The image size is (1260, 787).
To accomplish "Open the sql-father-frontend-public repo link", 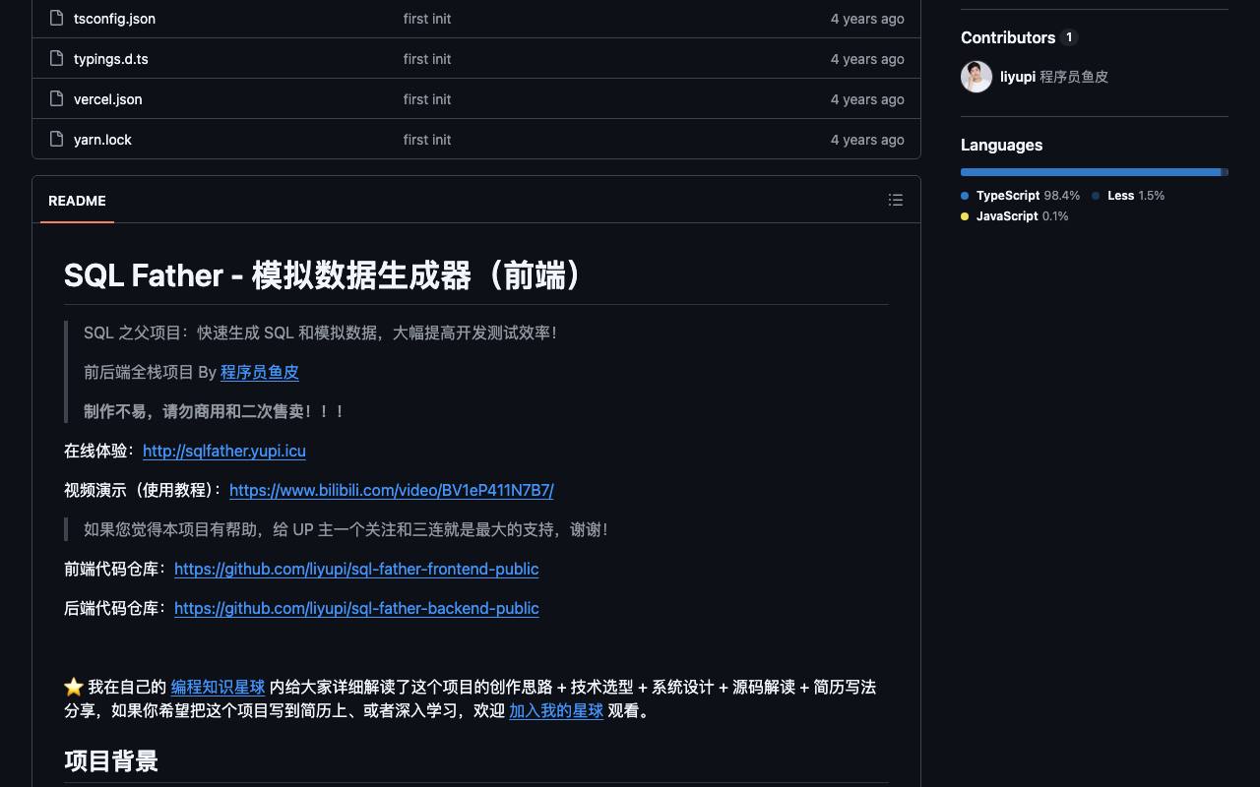I will point(356,569).
